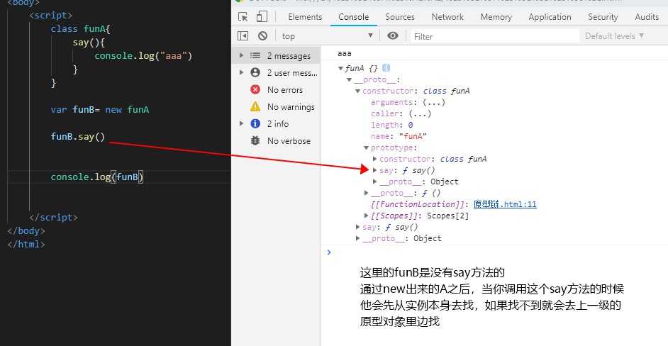Expand nested constructor under prototype
Screen dimensions: 668x346
tap(375, 159)
